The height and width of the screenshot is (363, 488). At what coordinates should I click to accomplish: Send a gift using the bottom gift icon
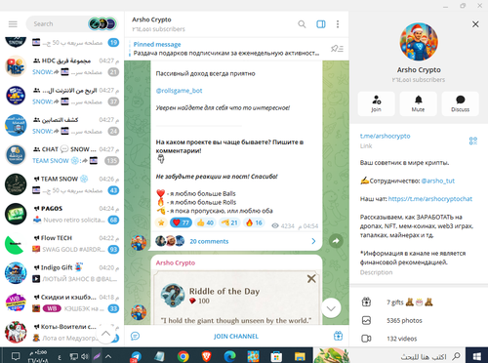338,336
